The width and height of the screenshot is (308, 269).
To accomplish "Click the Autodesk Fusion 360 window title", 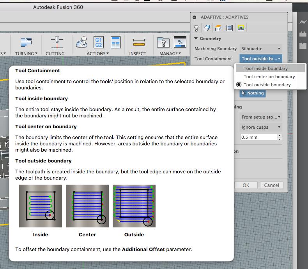I will tap(58, 7).
